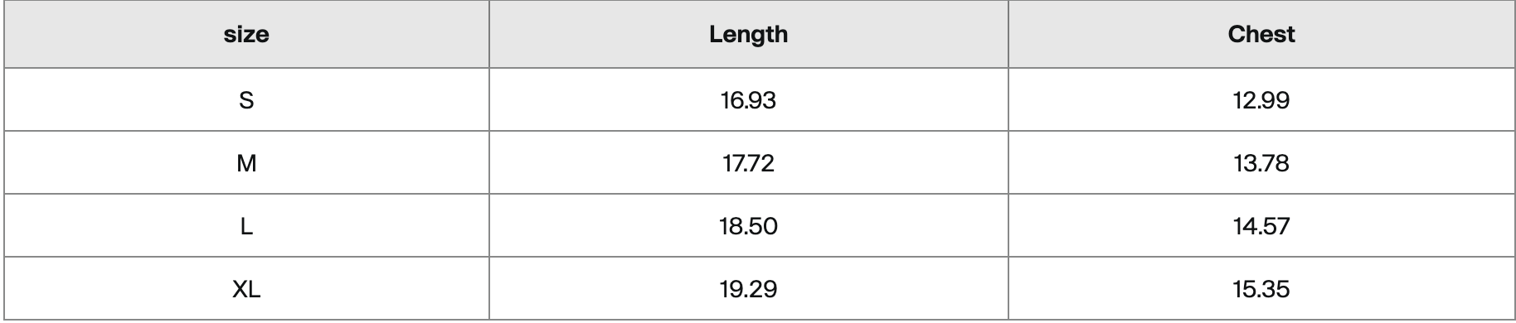Screen dimensions: 1516x323
Task: Click the 18.50 length value
Action: pos(749,226)
